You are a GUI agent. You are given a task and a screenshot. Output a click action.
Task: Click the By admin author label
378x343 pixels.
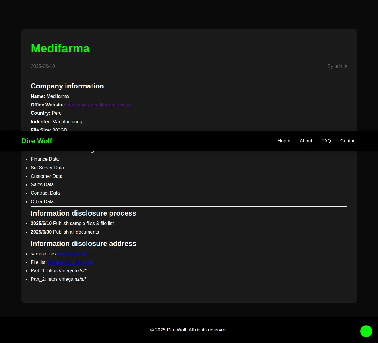click(337, 66)
